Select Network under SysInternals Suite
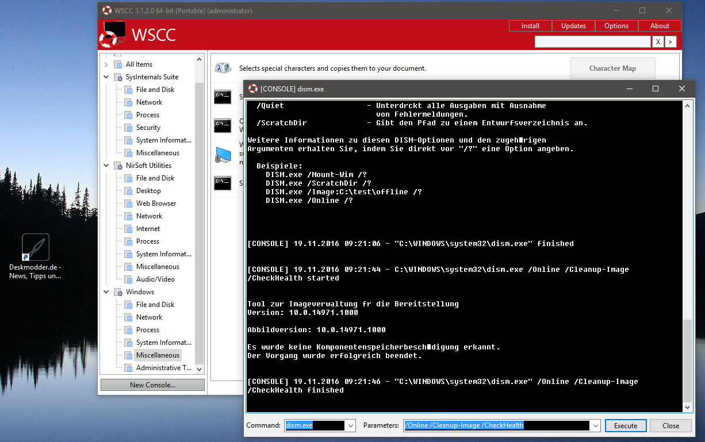This screenshot has height=442, width=705. pyautogui.click(x=150, y=102)
